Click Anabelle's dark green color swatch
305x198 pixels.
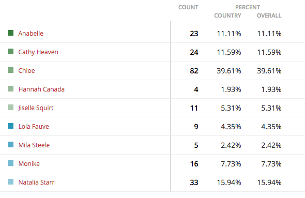[10, 33]
